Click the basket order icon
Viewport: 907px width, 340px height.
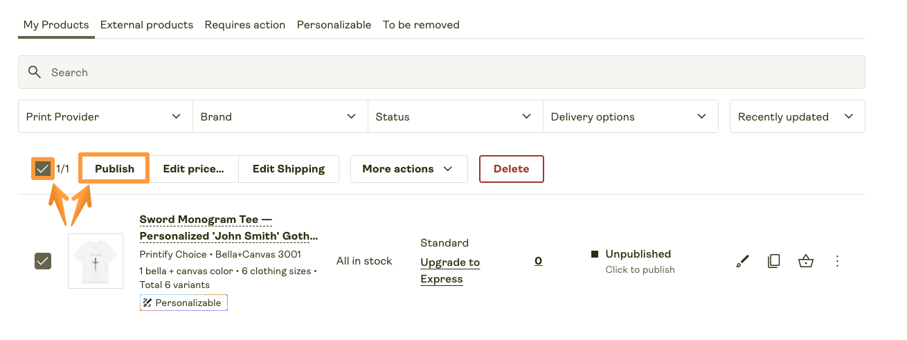[x=805, y=261]
